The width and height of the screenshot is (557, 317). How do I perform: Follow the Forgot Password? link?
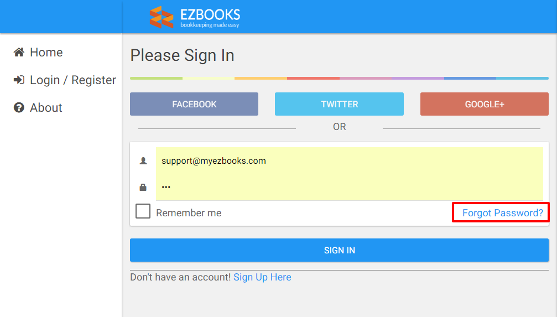click(x=502, y=213)
